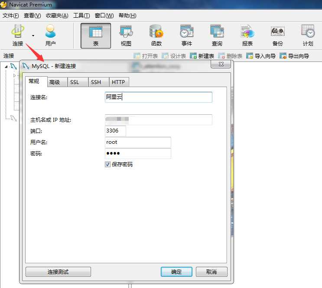Open the Tools (工具) menu
This screenshot has height=288, width=322.
click(x=81, y=16)
